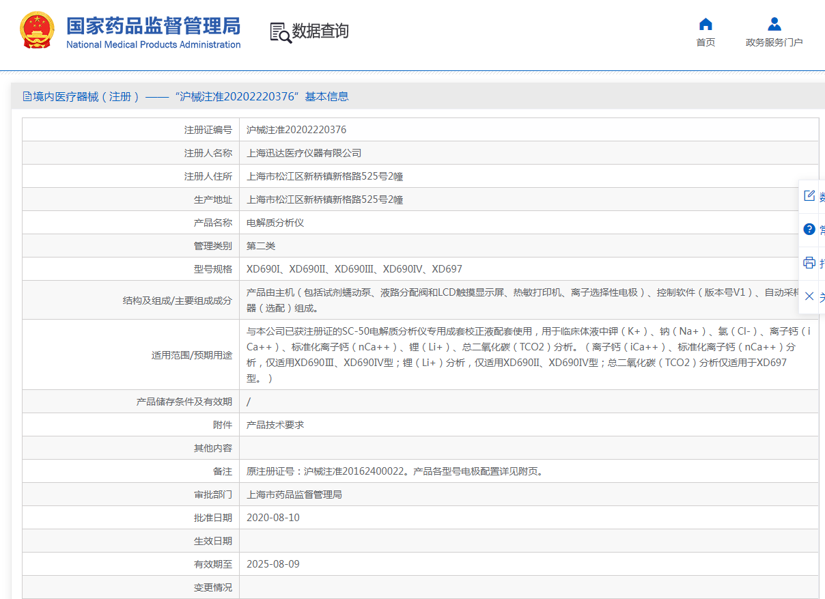Open the 首页 home icon

click(x=705, y=25)
